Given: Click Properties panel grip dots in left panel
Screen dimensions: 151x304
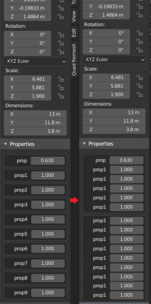Looking at the screenshot, I should (x=64, y=144).
